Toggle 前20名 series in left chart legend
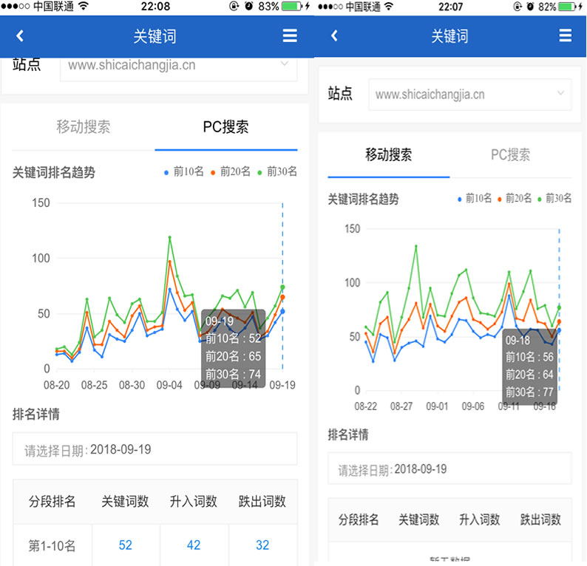The image size is (587, 566). tap(230, 172)
